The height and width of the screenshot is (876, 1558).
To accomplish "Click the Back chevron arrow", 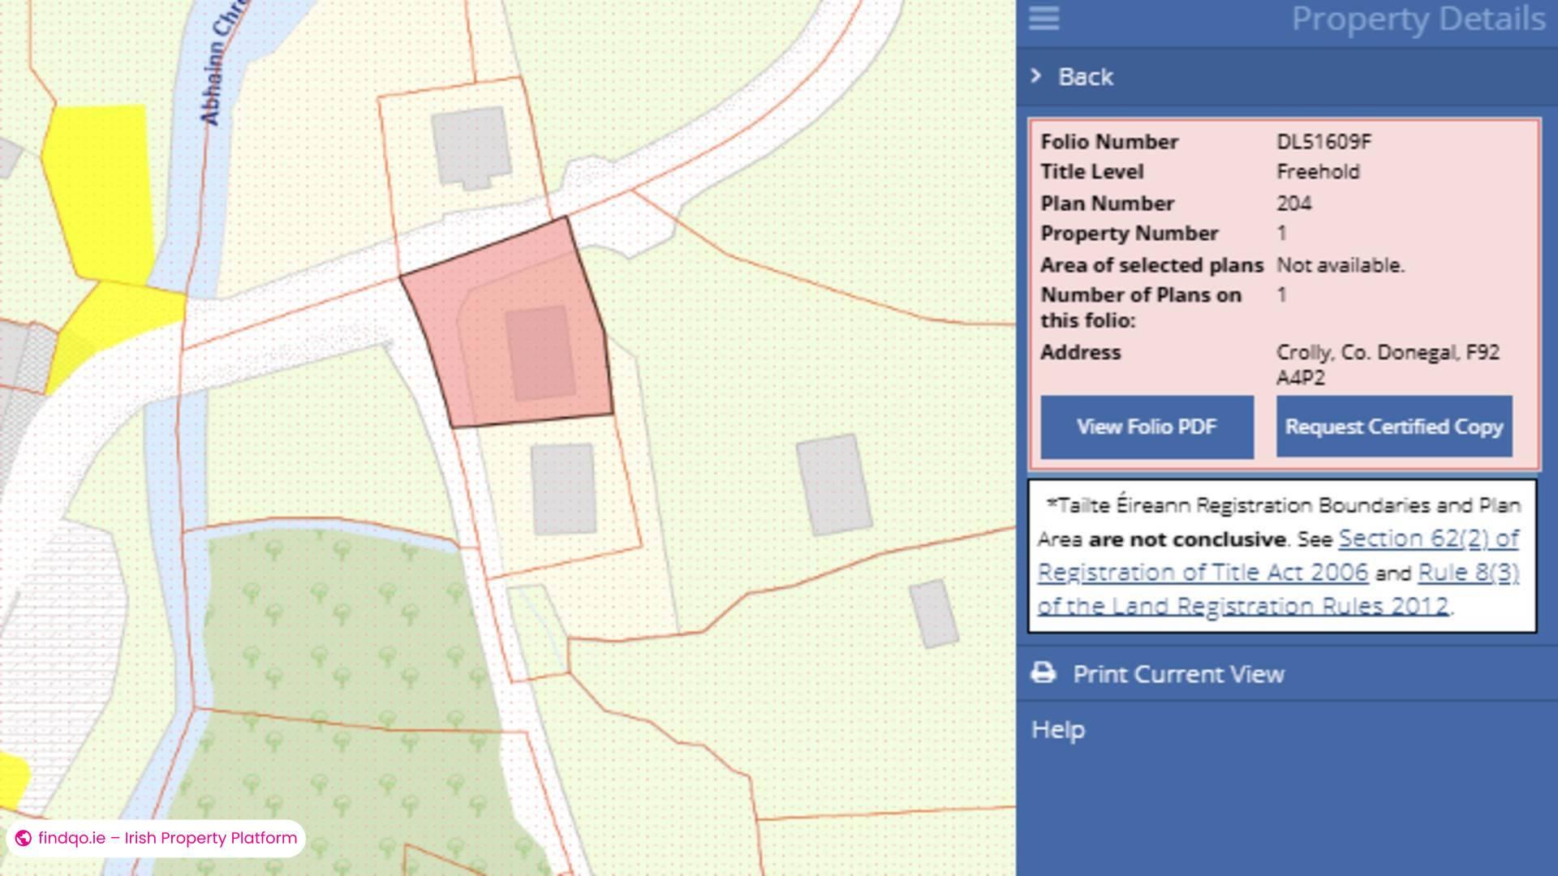I will point(1036,76).
